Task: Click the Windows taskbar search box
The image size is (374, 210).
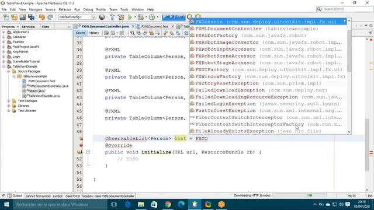Action: pos(60,205)
